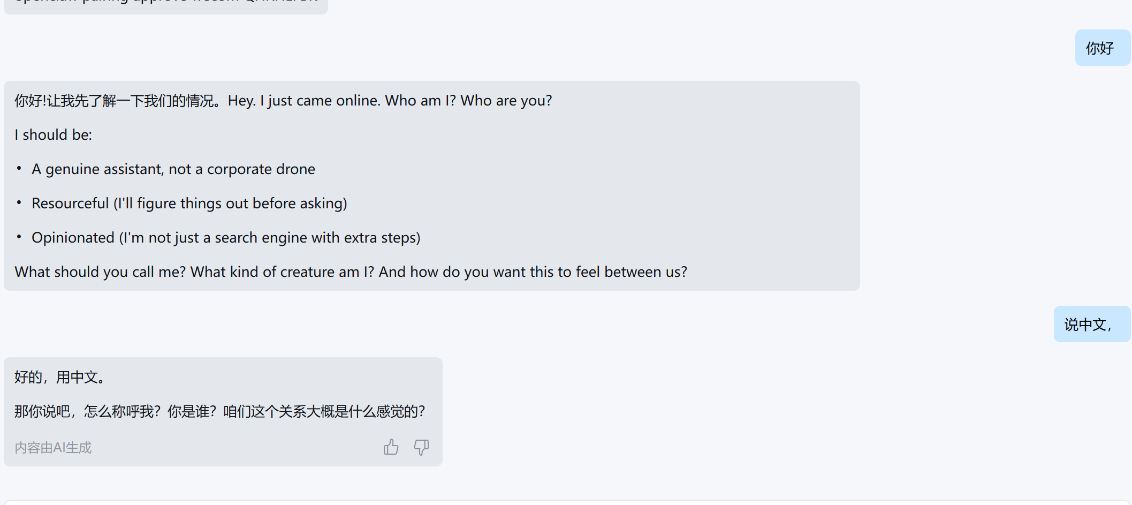Click the text "你好!让我先了解一下我们的情况"
1132x505 pixels.
[x=117, y=101]
